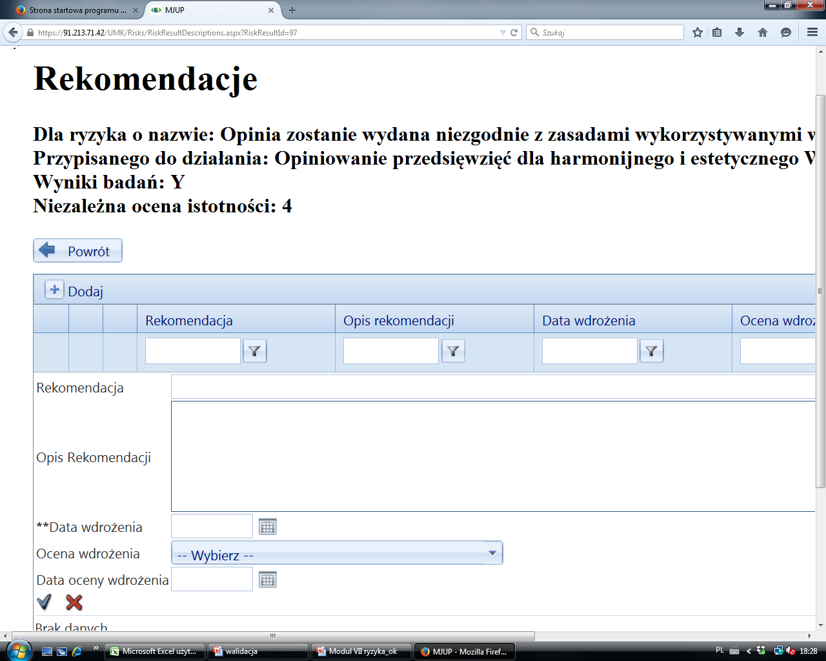The height and width of the screenshot is (661, 826).
Task: Open the Firefox hamburger menu
Action: point(812,32)
